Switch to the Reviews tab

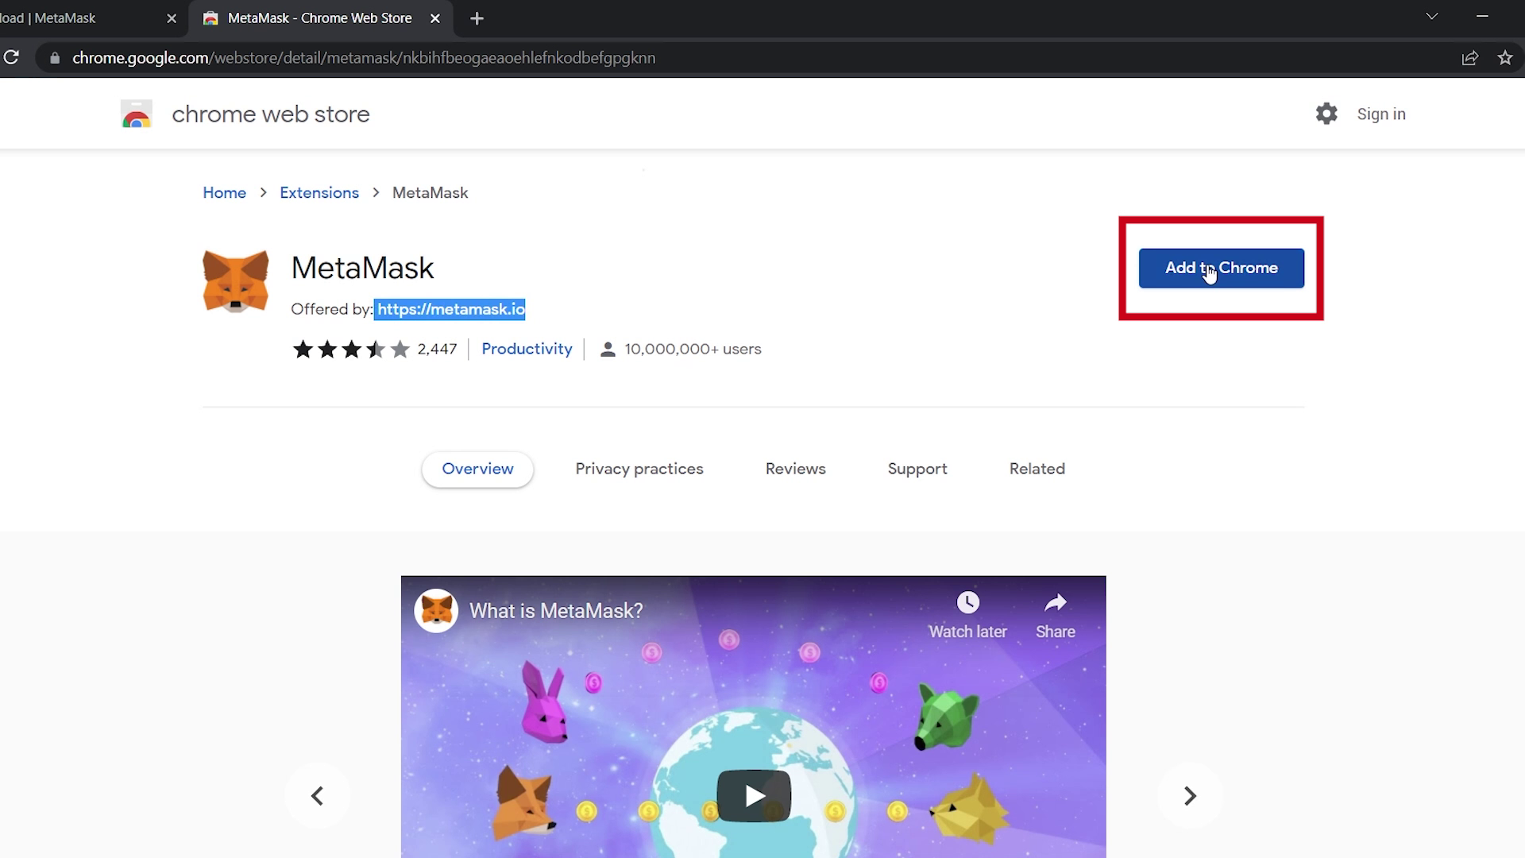click(x=795, y=469)
